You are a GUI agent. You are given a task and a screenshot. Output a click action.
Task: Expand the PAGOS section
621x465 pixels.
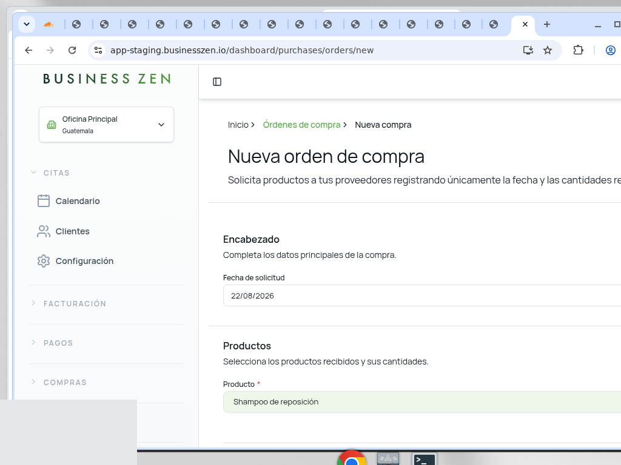tap(52, 343)
